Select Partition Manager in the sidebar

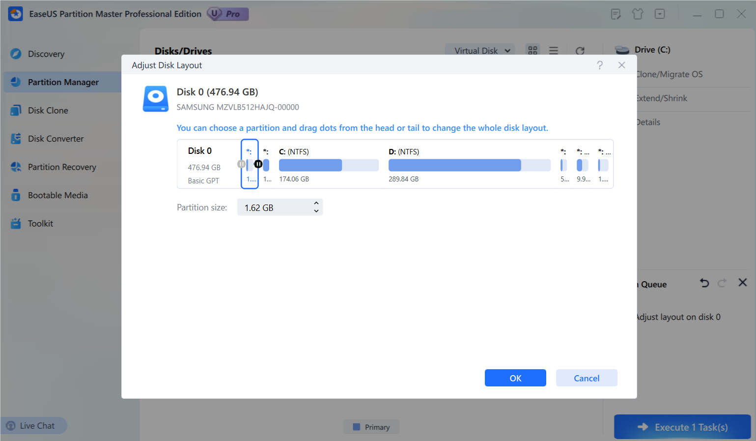63,82
